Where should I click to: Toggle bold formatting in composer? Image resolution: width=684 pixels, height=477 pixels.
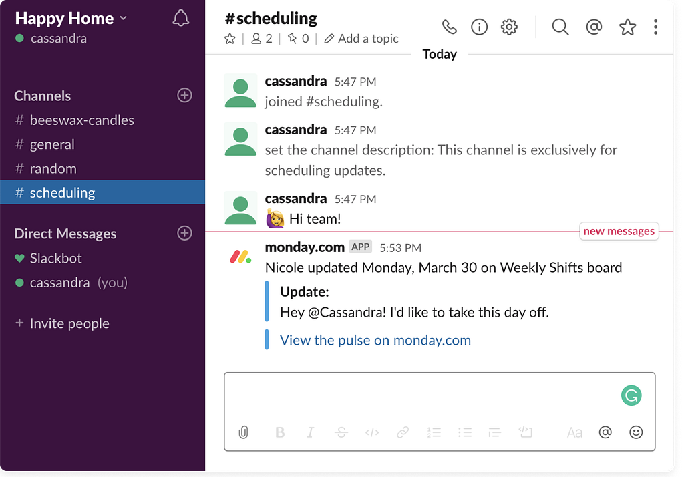pyautogui.click(x=280, y=432)
